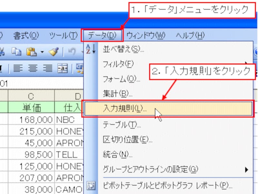Align text left
This screenshot has width=258, height=194.
tap(18, 68)
